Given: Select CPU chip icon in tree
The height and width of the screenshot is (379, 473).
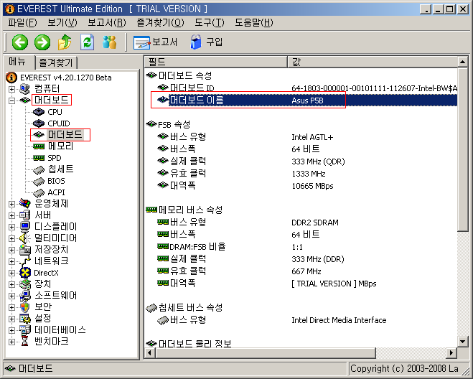Looking at the screenshot, I should [39, 112].
